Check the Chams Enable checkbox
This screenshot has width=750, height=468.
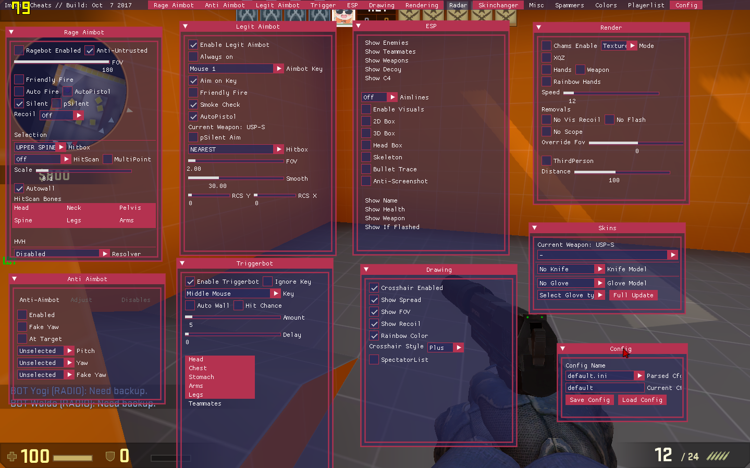pyautogui.click(x=546, y=45)
